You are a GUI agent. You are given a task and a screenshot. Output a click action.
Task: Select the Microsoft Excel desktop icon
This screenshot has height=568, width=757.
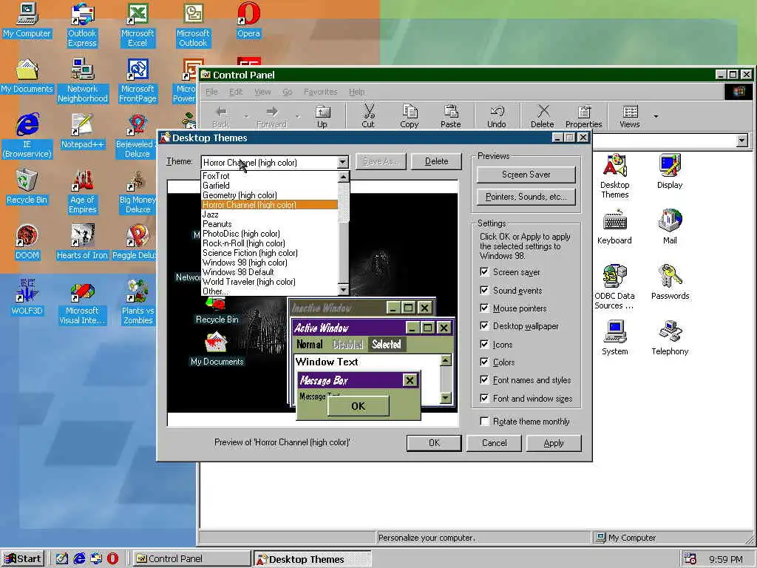[138, 24]
